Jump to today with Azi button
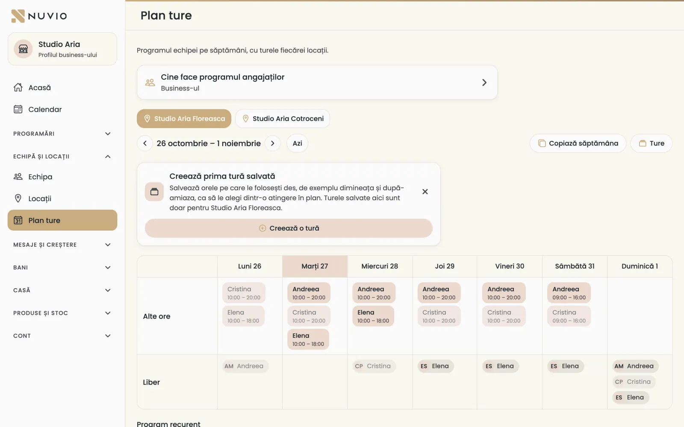The width and height of the screenshot is (684, 427). point(298,143)
